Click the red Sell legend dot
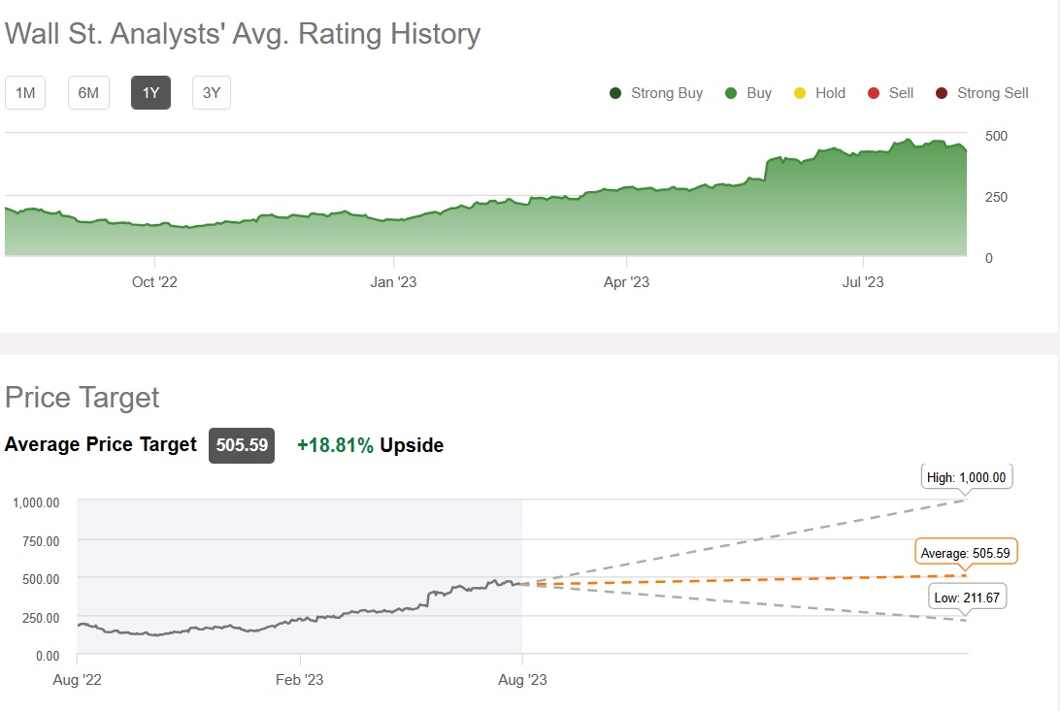Image resolution: width=1060 pixels, height=711 pixels. (x=874, y=93)
